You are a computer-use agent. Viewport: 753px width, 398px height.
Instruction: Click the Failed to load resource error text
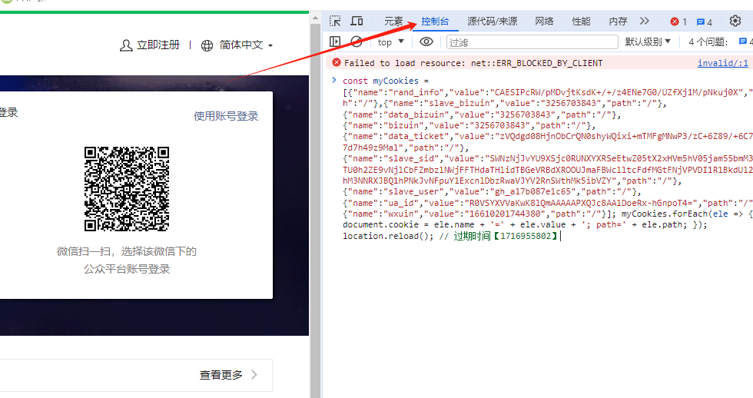coord(473,63)
